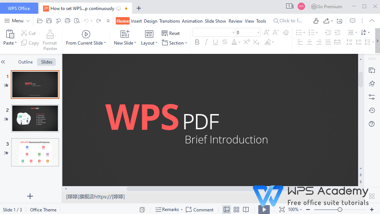Image resolution: width=380 pixels, height=214 pixels.
Task: Click the zoom out minus button
Action: point(308,210)
